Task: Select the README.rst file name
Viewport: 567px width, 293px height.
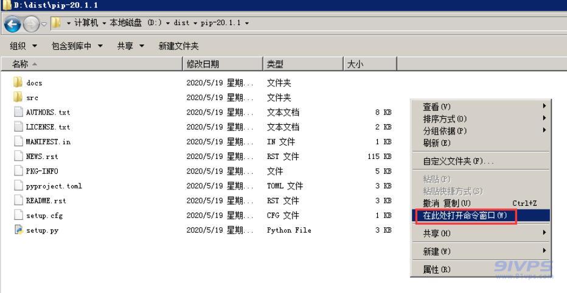Action: point(46,200)
